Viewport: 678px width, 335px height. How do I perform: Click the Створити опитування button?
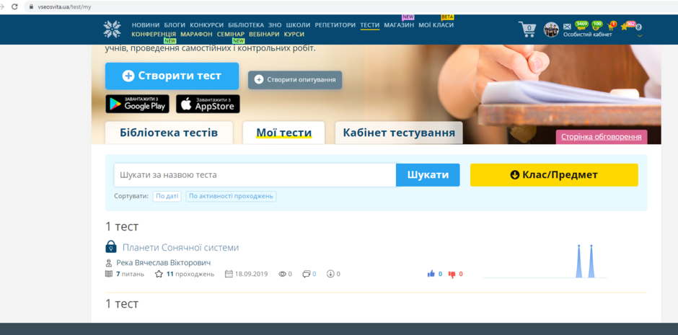(x=295, y=79)
